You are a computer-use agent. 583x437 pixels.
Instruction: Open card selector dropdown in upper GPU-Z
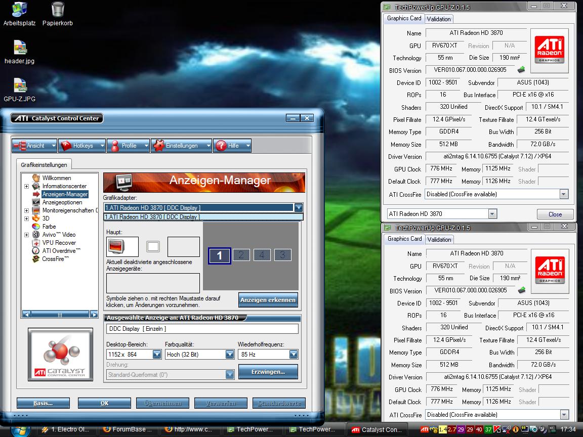(492, 214)
